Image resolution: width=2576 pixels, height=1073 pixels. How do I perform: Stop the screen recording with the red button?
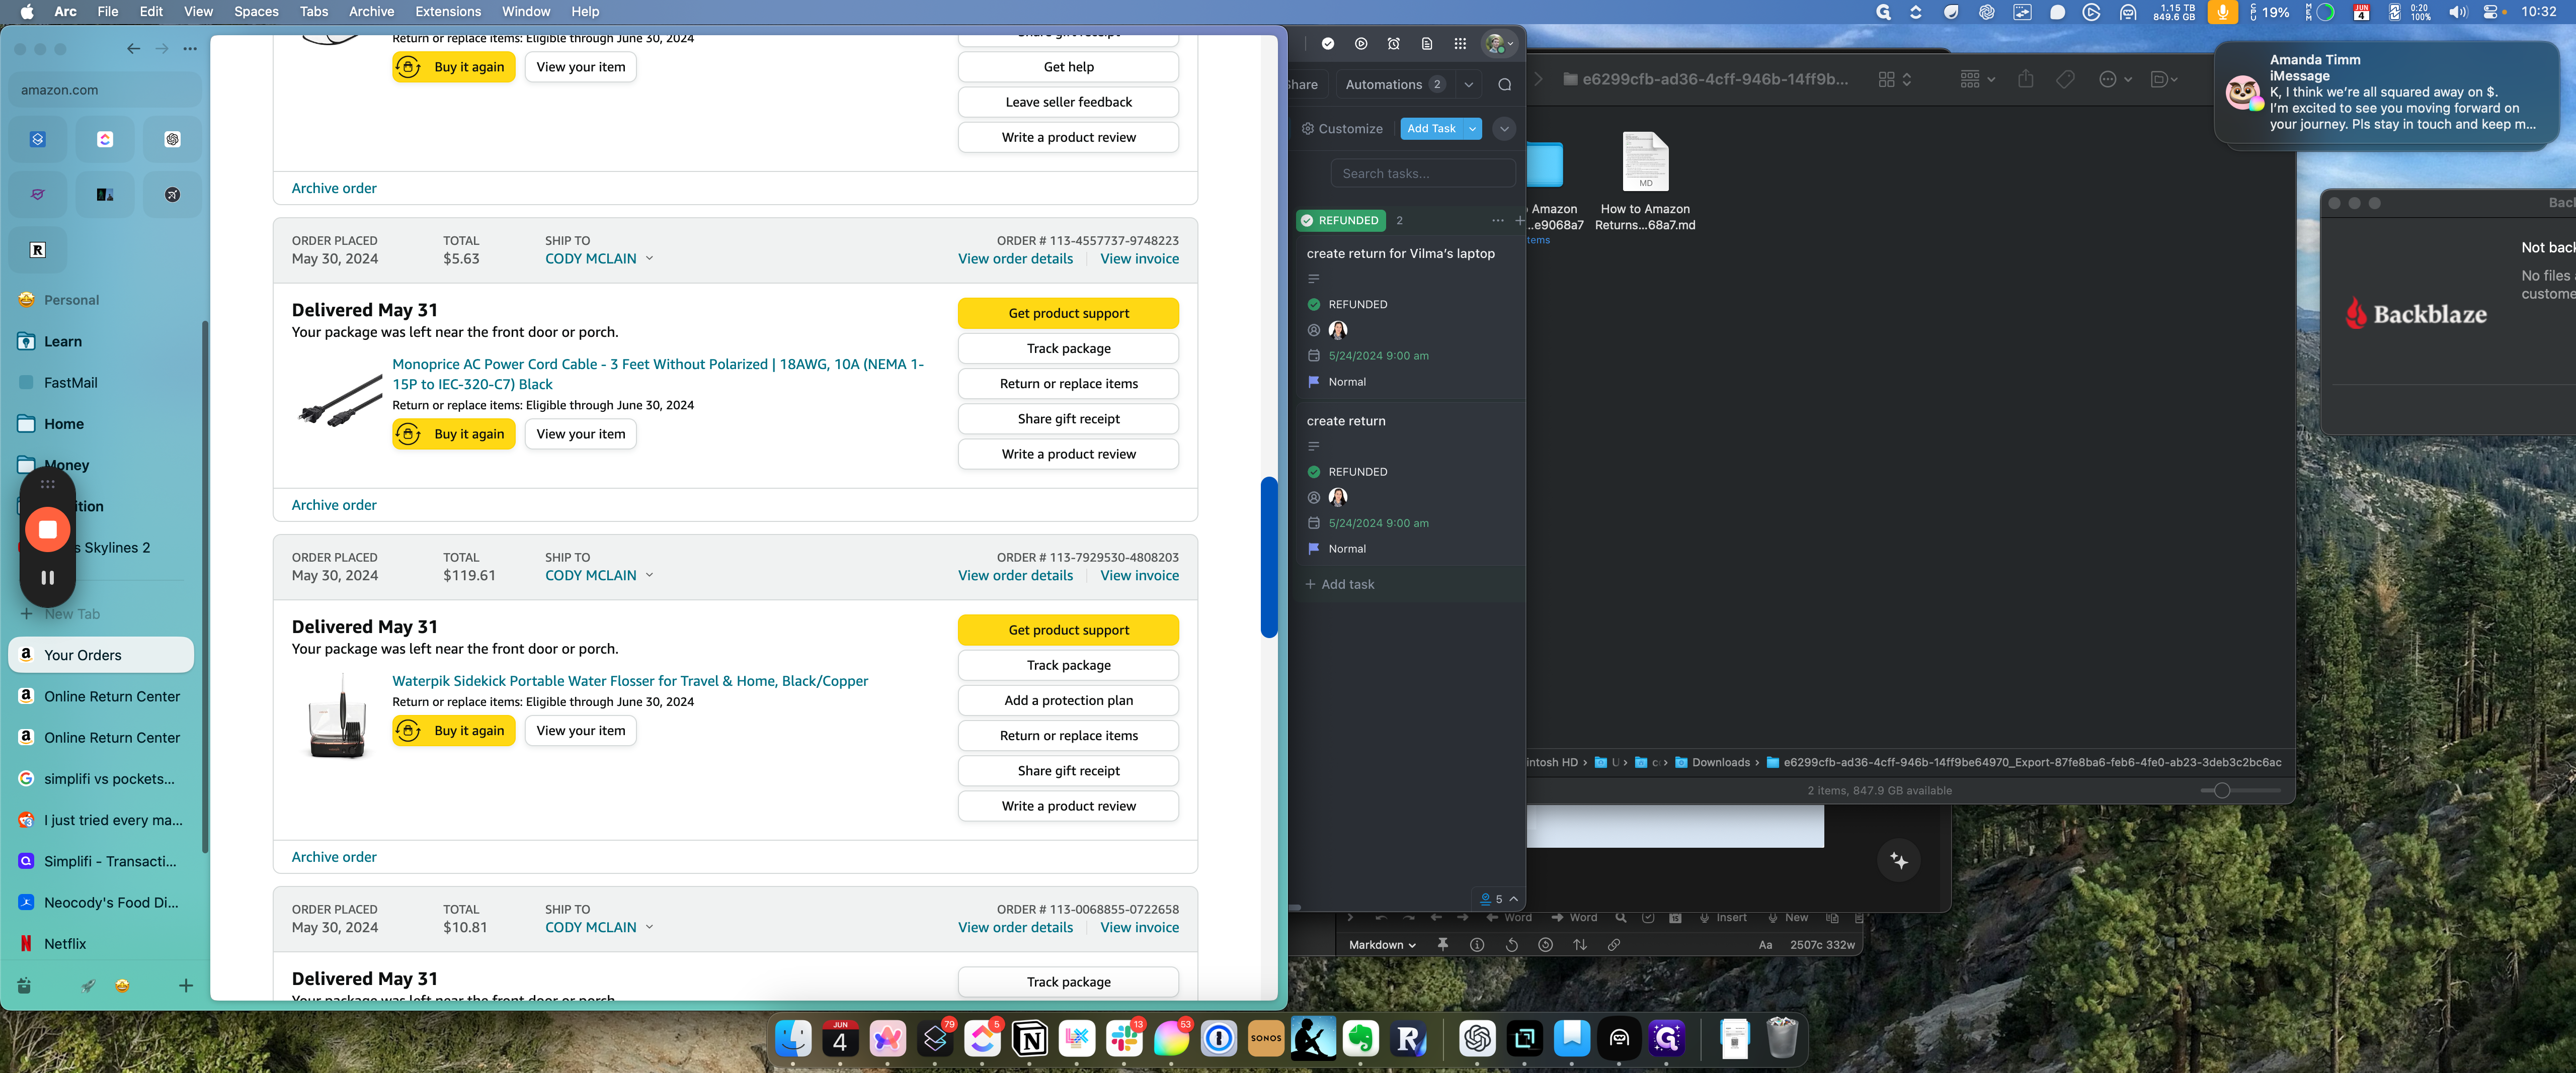point(47,529)
